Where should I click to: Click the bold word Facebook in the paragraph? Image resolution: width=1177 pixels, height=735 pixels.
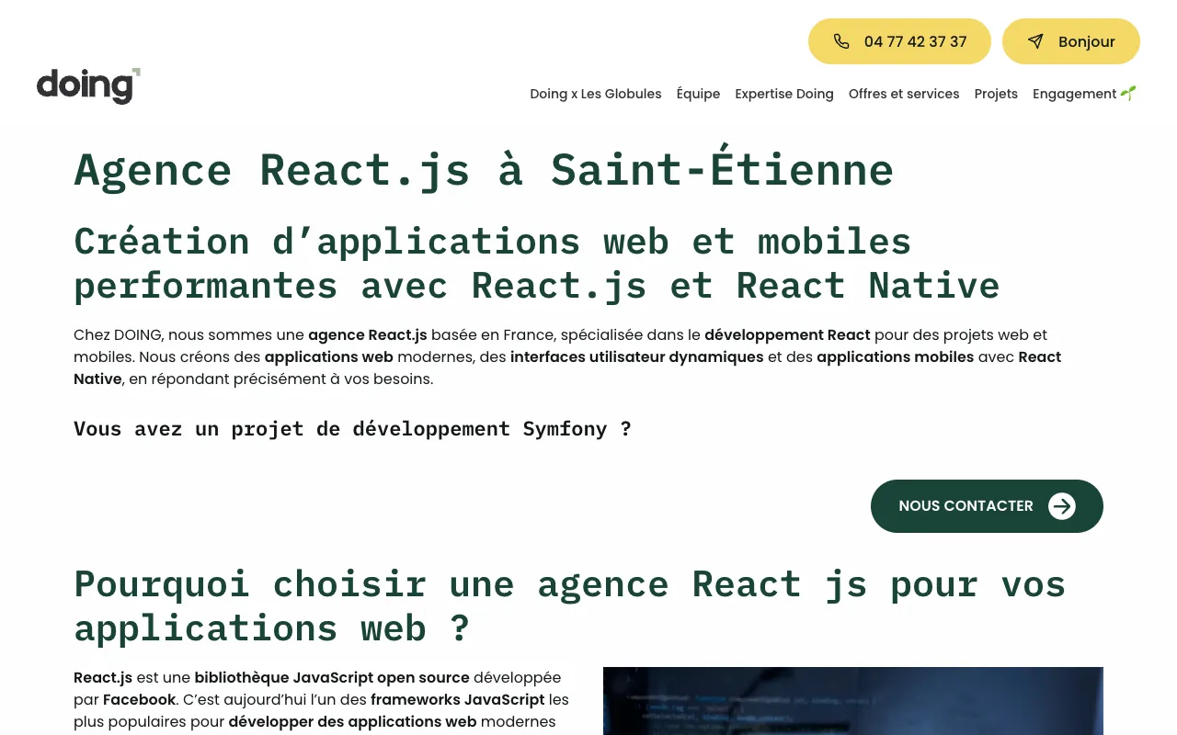click(139, 700)
